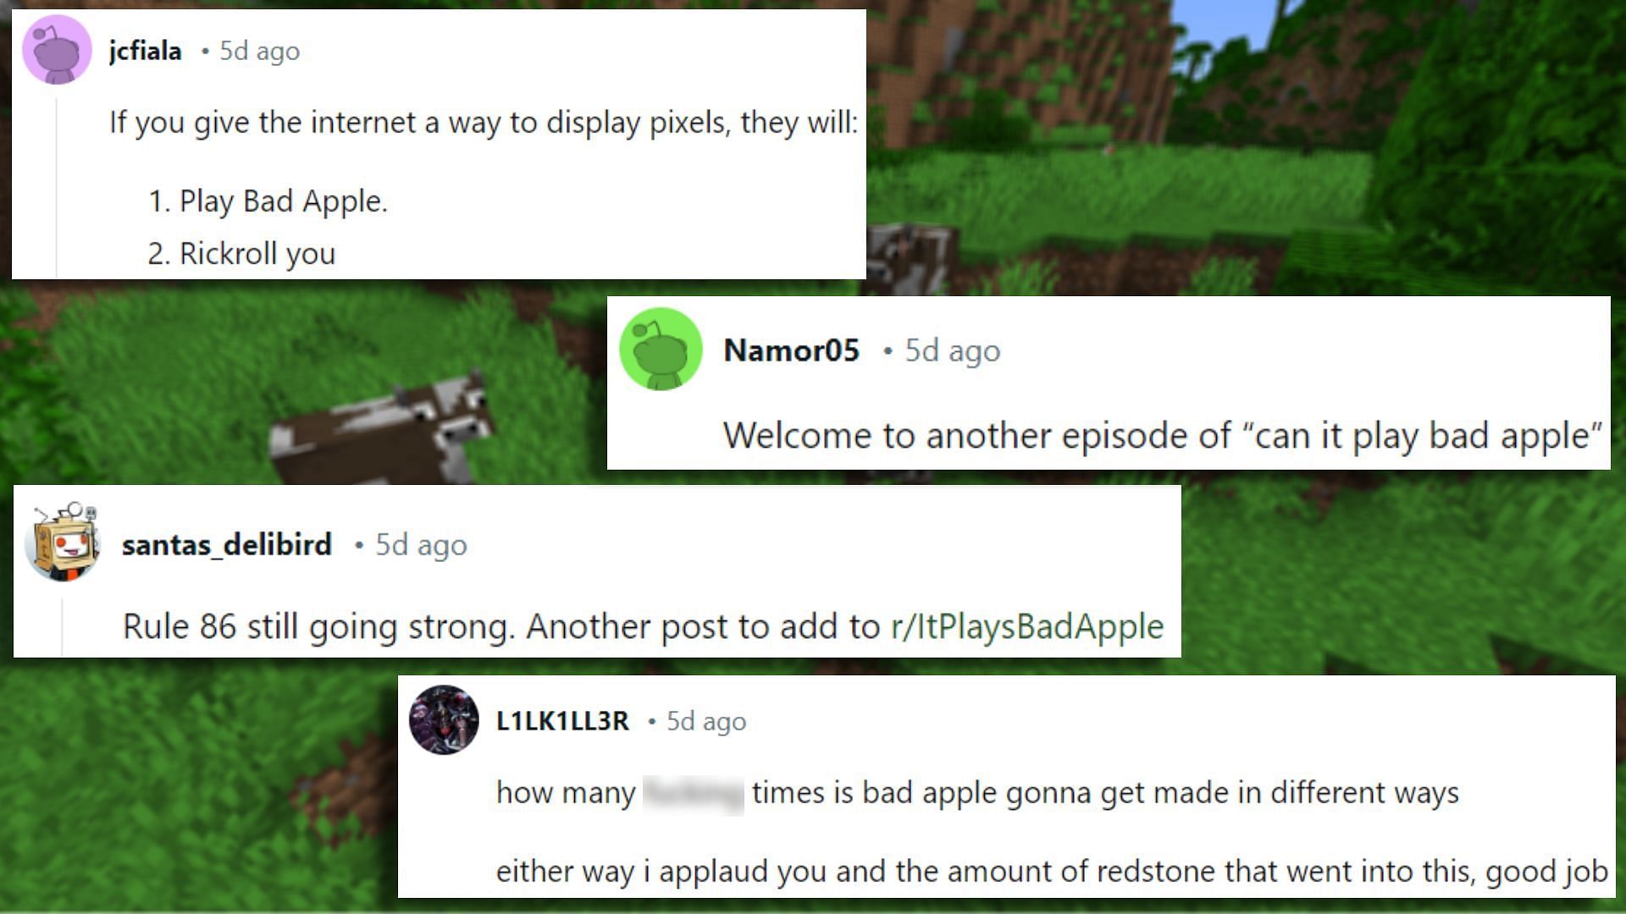Click the brown cow in background
This screenshot has width=1626, height=914.
tap(383, 428)
